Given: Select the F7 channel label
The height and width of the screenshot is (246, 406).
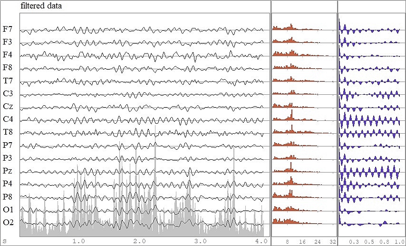Looking at the screenshot, I should 8,29.
